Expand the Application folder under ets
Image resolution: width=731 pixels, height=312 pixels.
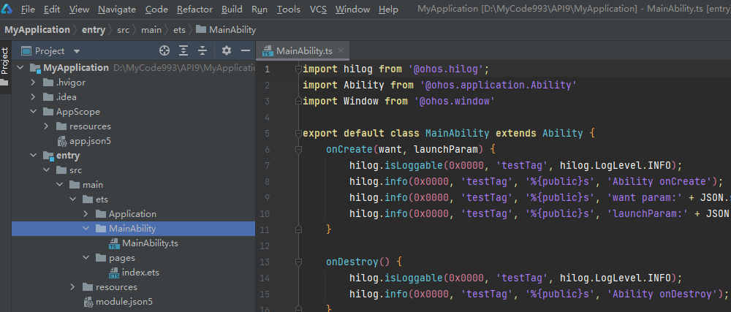click(x=86, y=214)
